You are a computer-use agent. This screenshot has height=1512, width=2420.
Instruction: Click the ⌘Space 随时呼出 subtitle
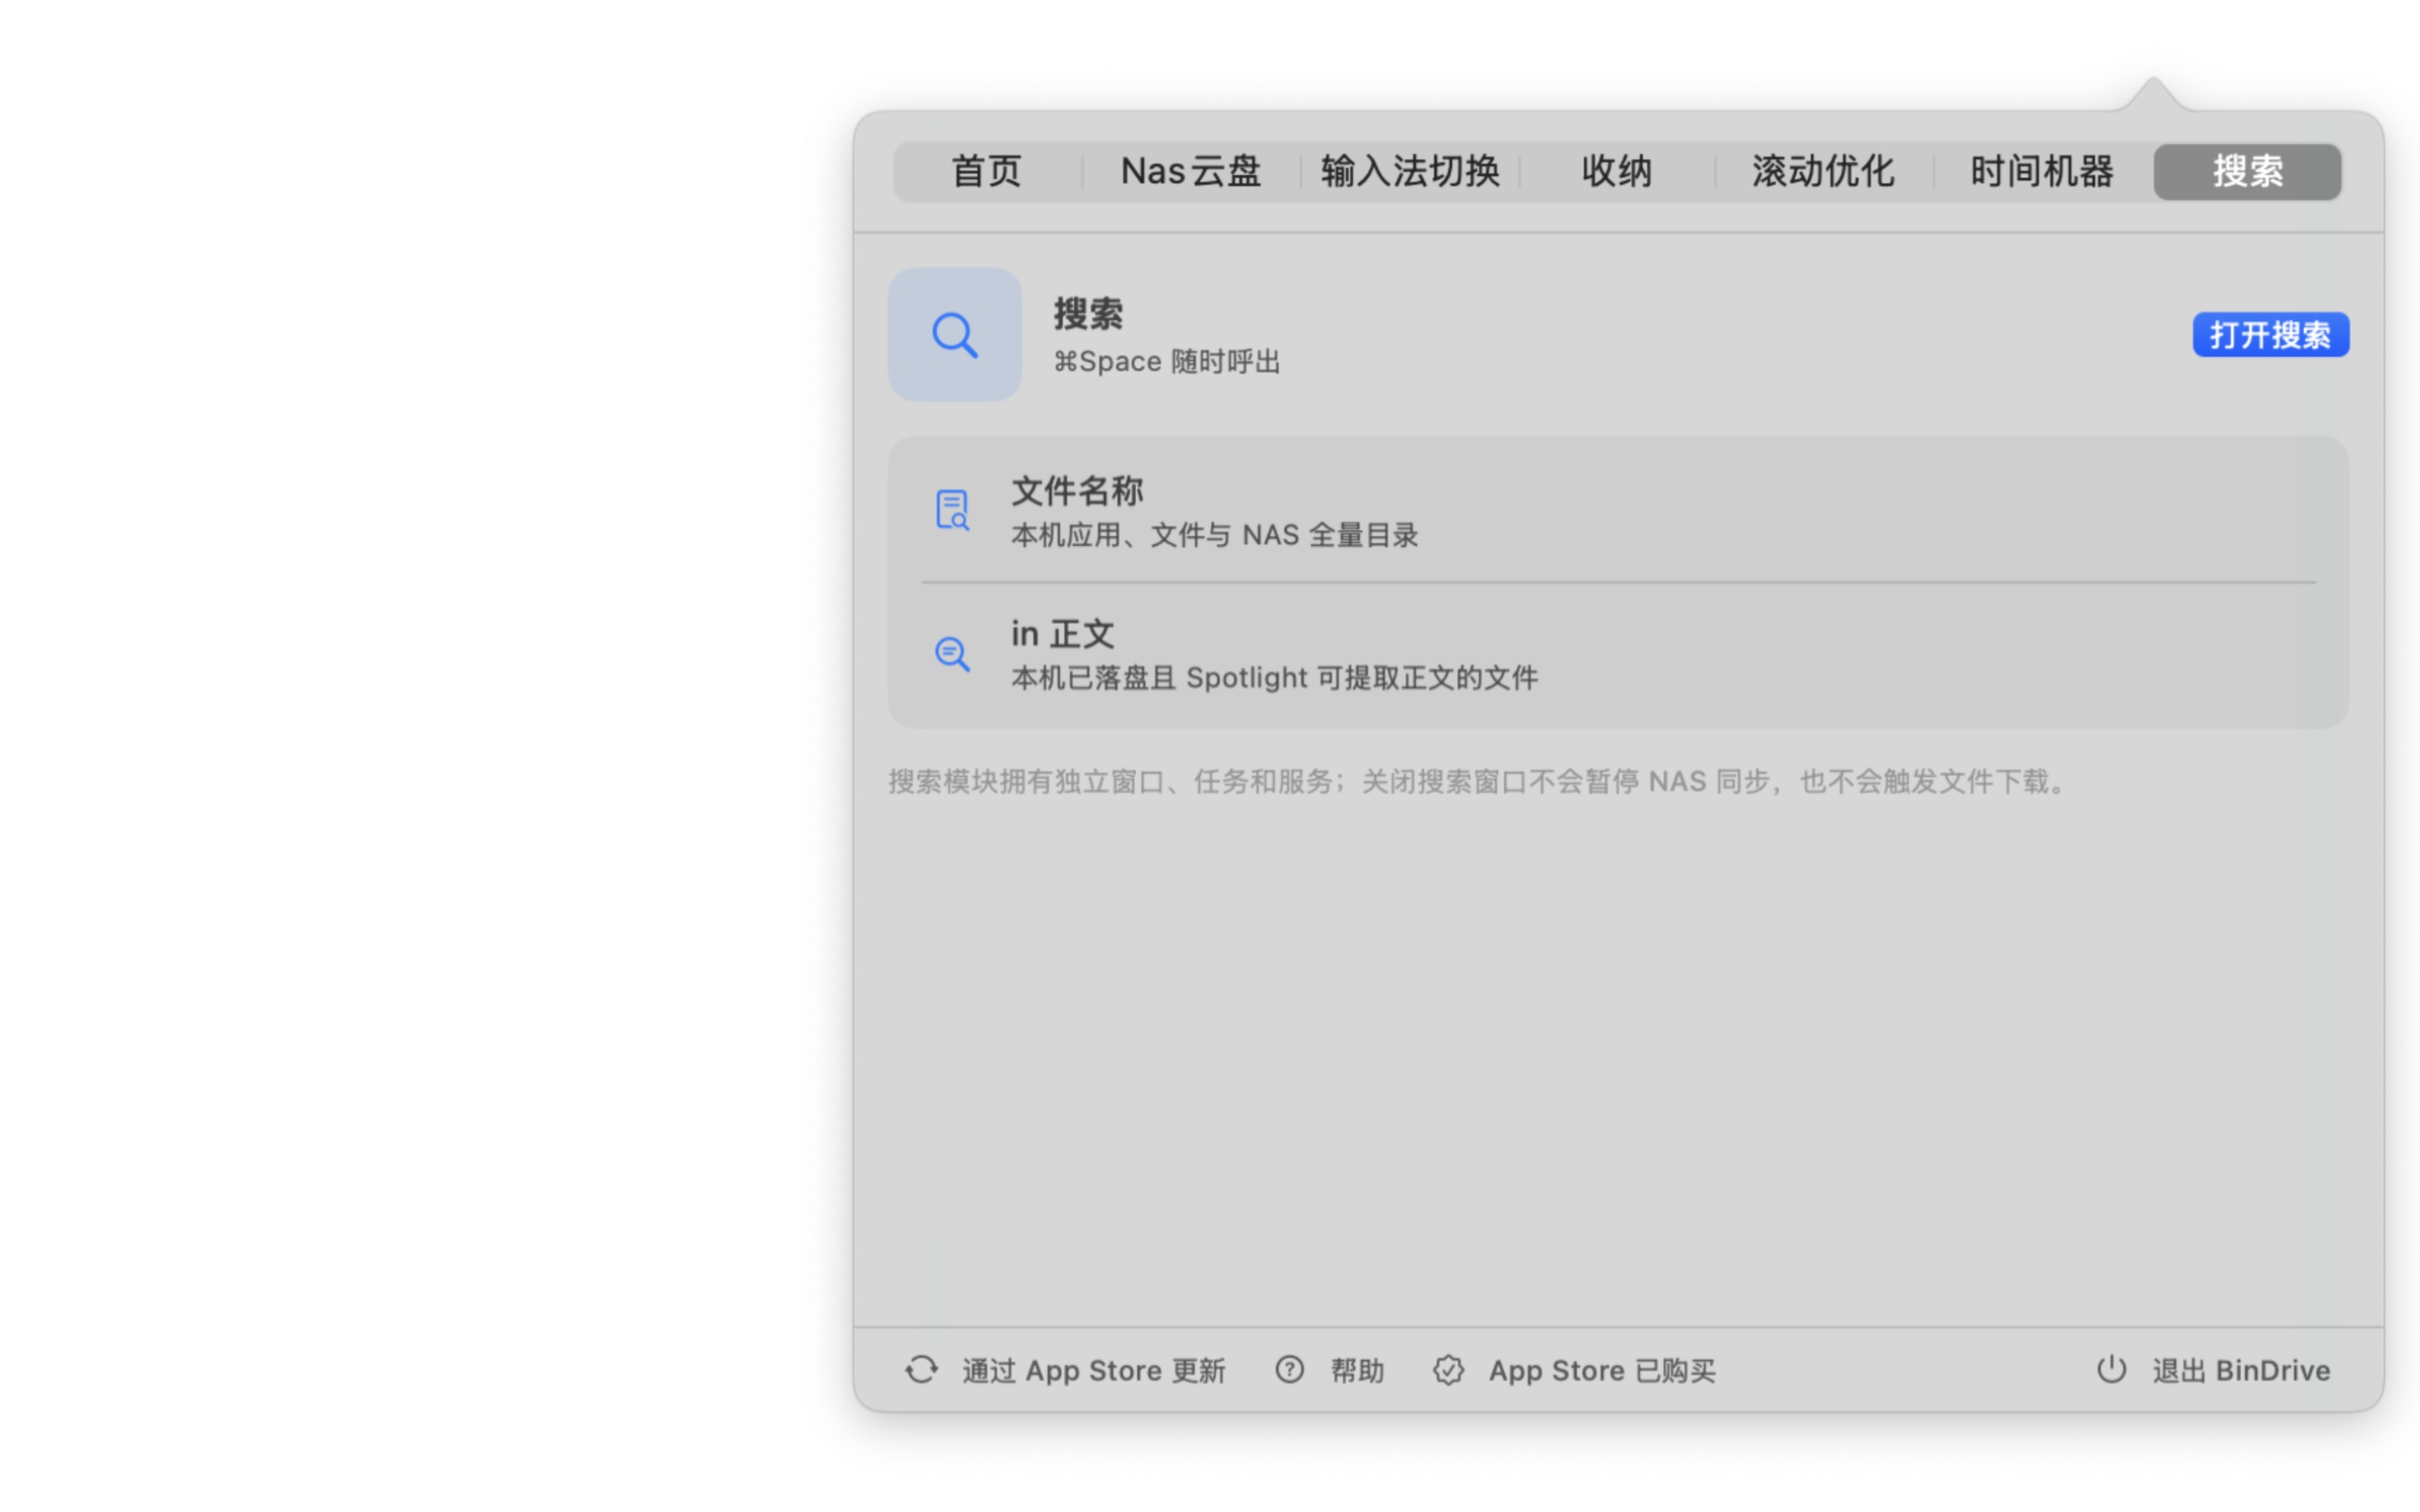click(1166, 361)
